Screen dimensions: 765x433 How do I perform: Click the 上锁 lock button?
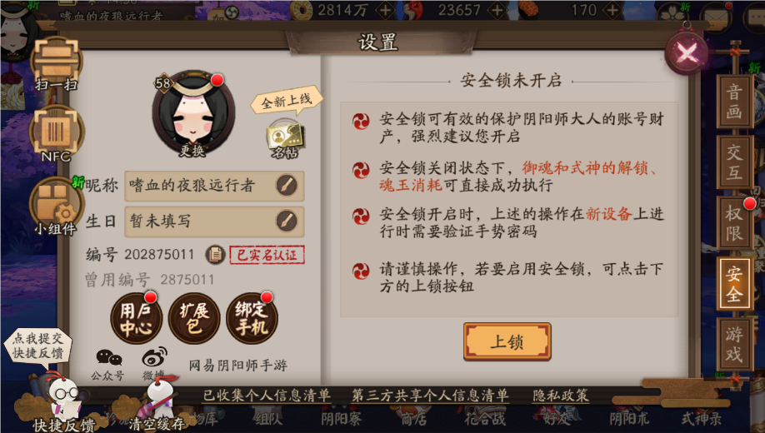(507, 341)
